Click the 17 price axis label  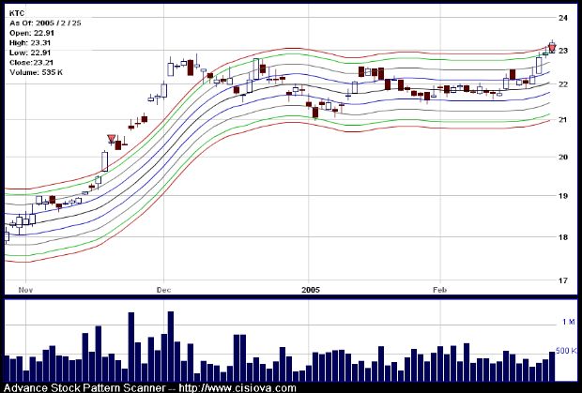coord(563,280)
